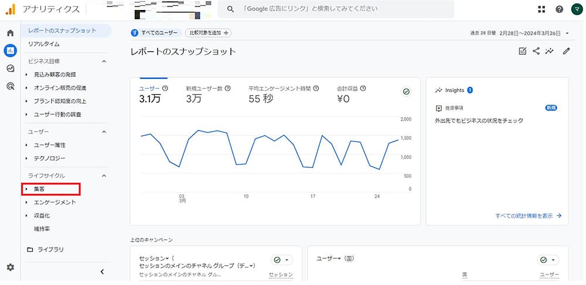Click the pencil edit report icon
This screenshot has width=586, height=285.
[567, 51]
